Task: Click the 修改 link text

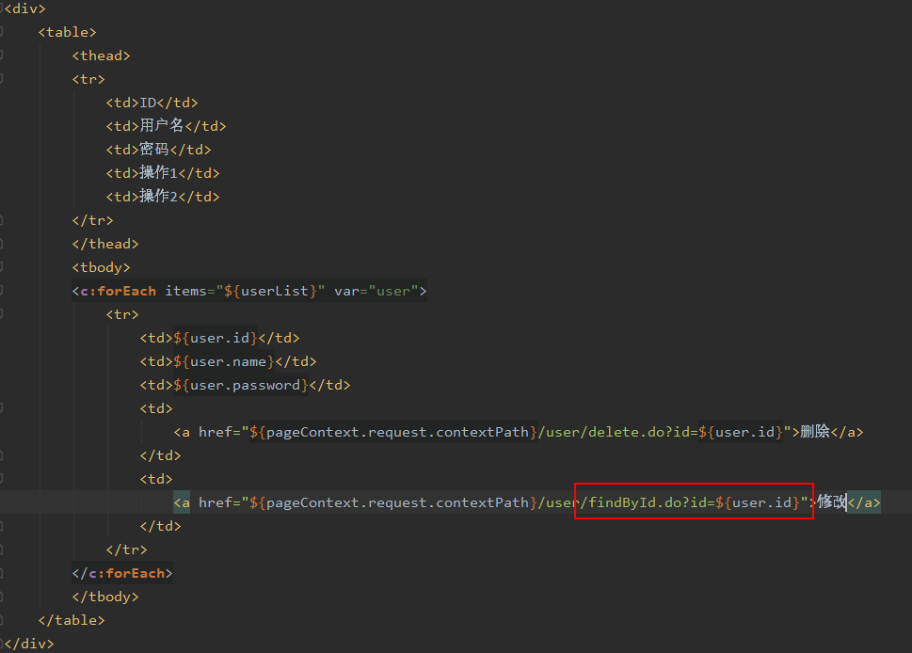Action: point(832,502)
